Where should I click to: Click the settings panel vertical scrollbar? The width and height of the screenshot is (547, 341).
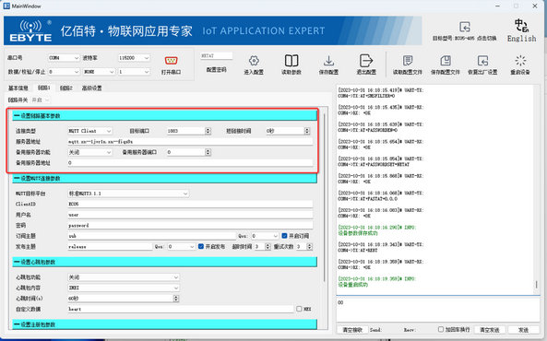(x=325, y=197)
